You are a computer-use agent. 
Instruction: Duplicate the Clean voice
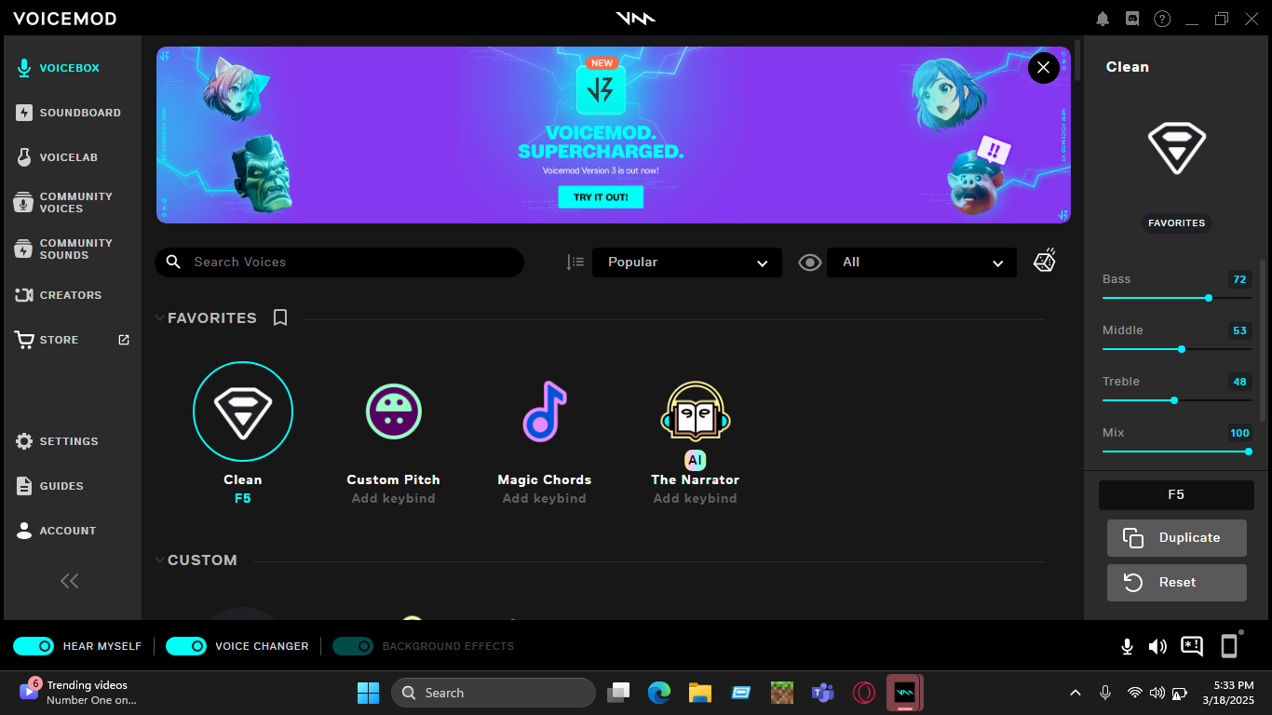coord(1177,538)
